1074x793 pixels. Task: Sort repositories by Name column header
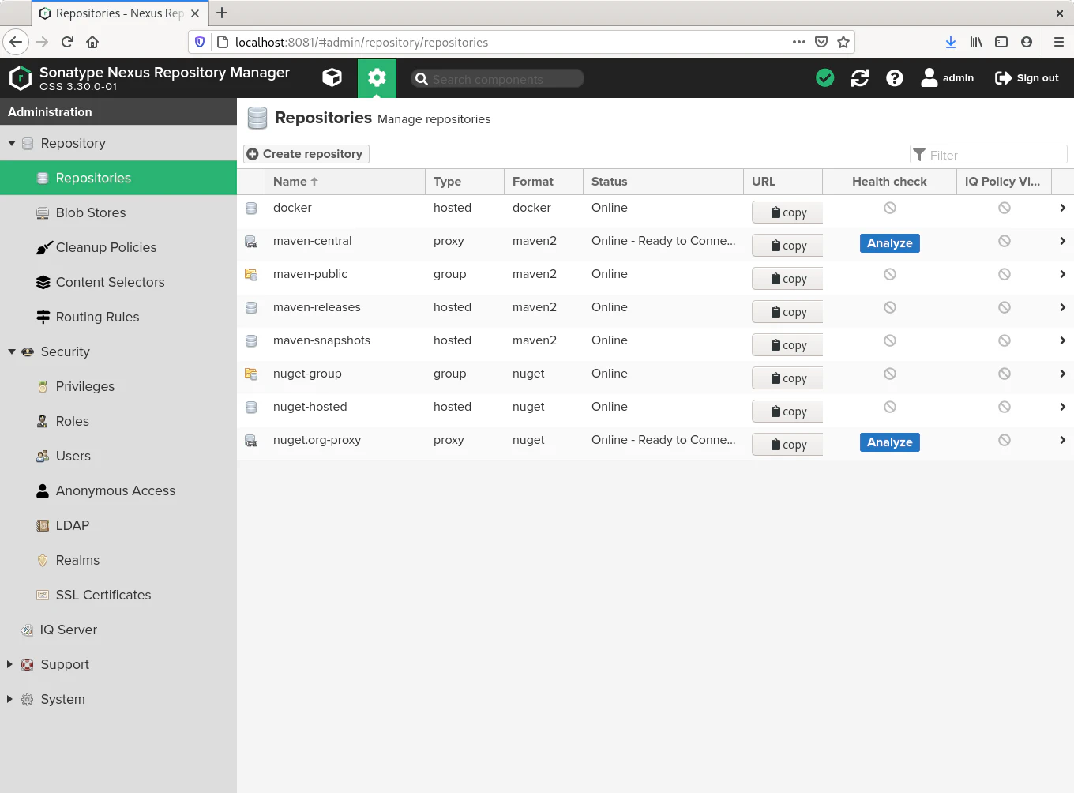click(291, 182)
